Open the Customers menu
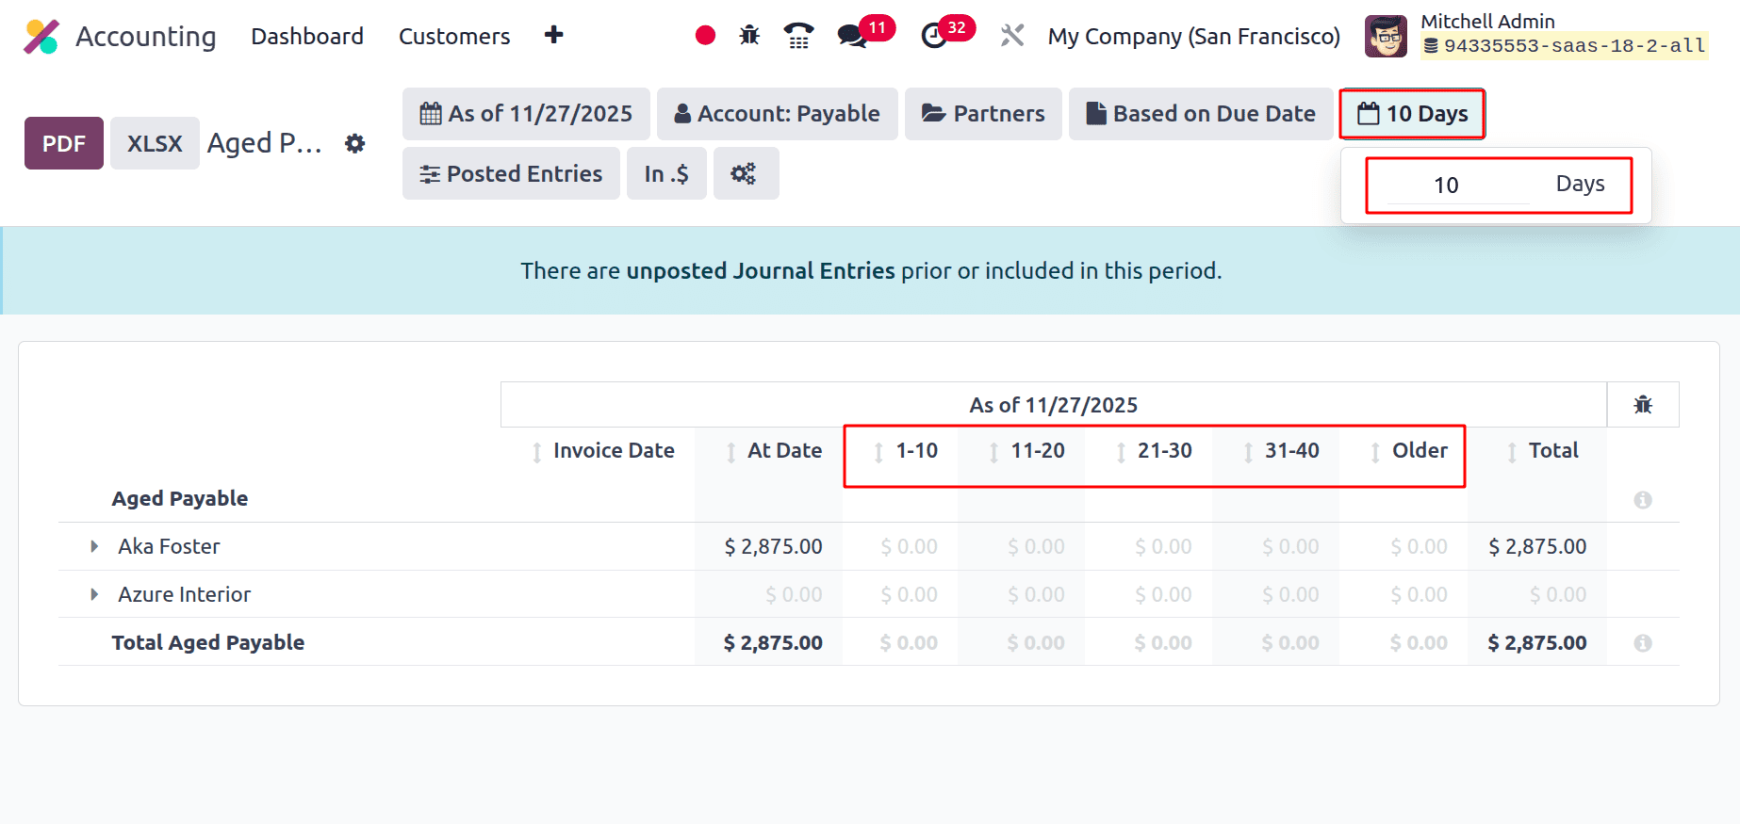1740x824 pixels. pos(454,36)
